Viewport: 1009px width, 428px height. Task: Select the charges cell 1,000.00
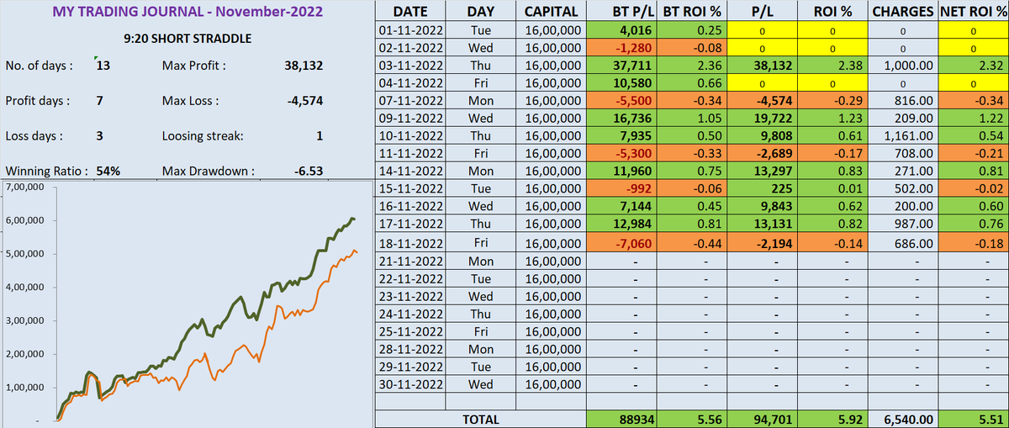[902, 65]
